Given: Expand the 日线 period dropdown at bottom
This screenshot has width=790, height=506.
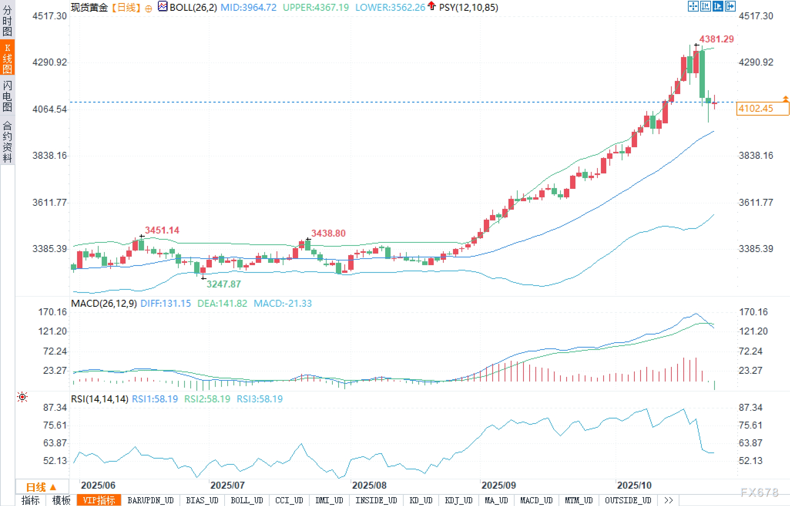Looking at the screenshot, I should [x=42, y=487].
